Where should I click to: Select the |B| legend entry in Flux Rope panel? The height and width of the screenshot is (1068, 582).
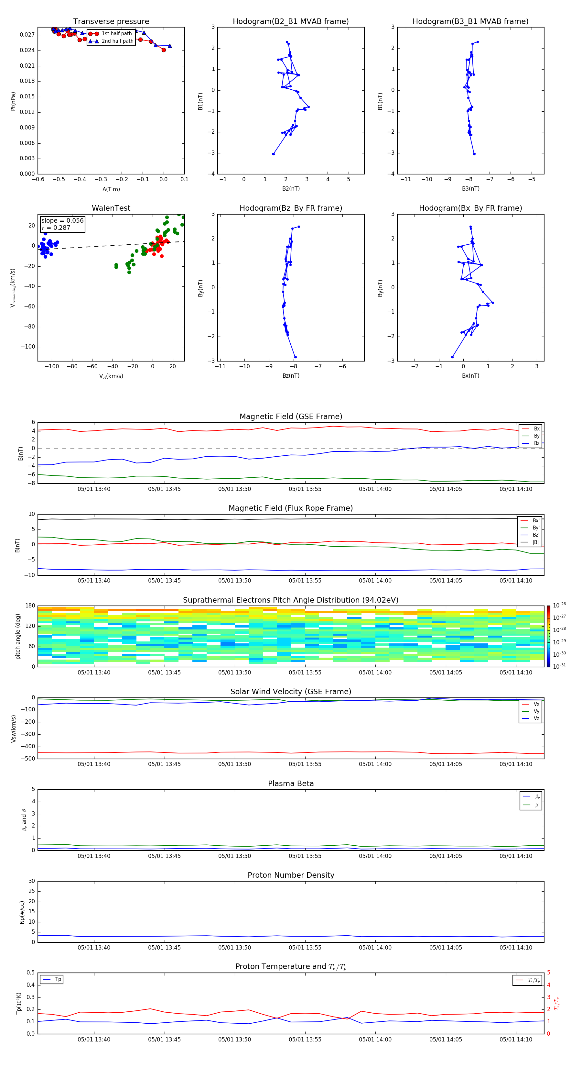point(530,542)
